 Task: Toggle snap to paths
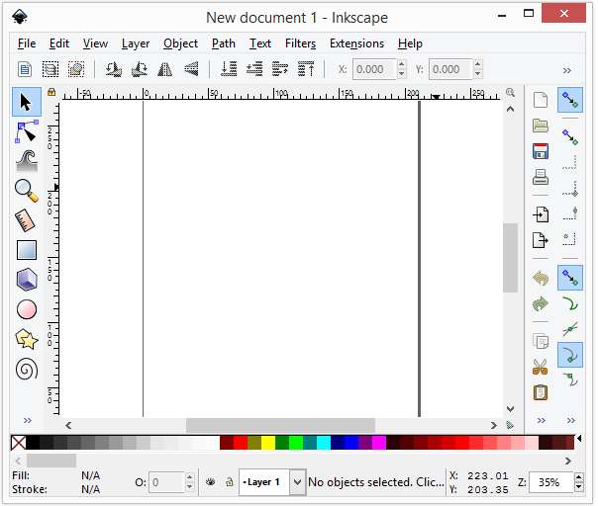click(570, 303)
